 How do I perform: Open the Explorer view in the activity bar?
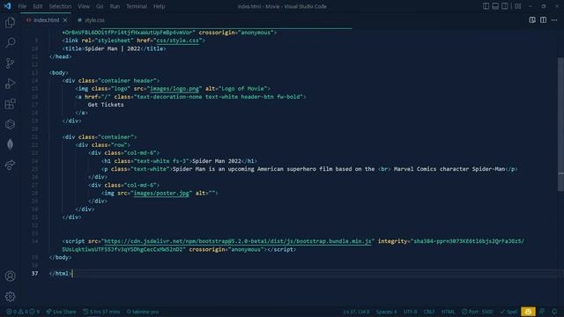coord(10,23)
